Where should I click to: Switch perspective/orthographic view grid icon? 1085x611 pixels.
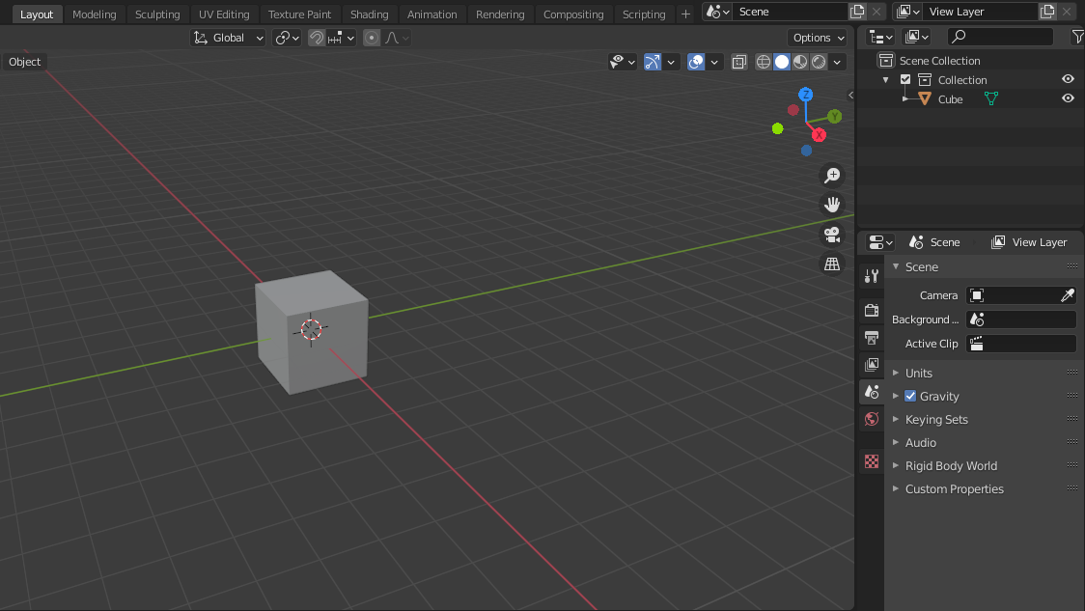click(x=832, y=264)
